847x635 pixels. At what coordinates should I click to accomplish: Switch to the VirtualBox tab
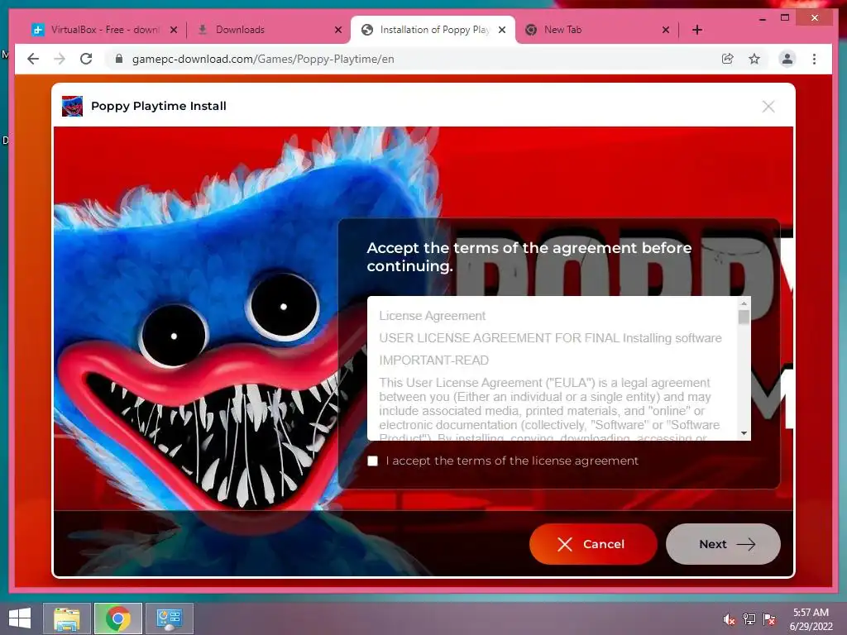point(105,30)
